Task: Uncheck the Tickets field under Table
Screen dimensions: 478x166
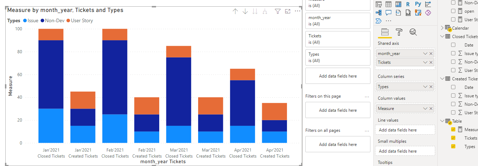Action: pos(453,138)
